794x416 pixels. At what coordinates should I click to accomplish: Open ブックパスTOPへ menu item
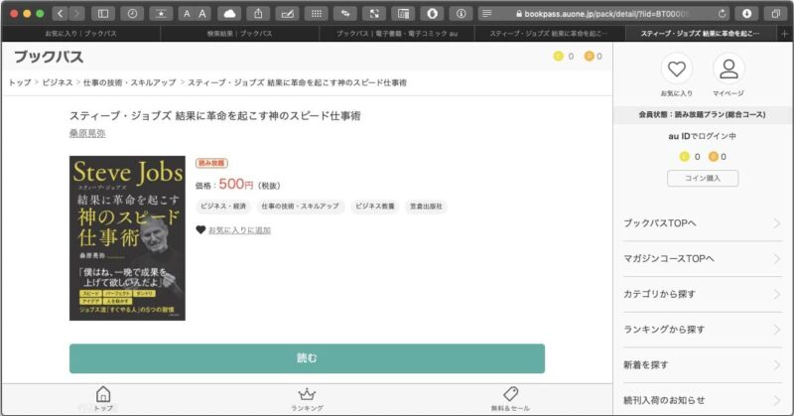tap(703, 223)
